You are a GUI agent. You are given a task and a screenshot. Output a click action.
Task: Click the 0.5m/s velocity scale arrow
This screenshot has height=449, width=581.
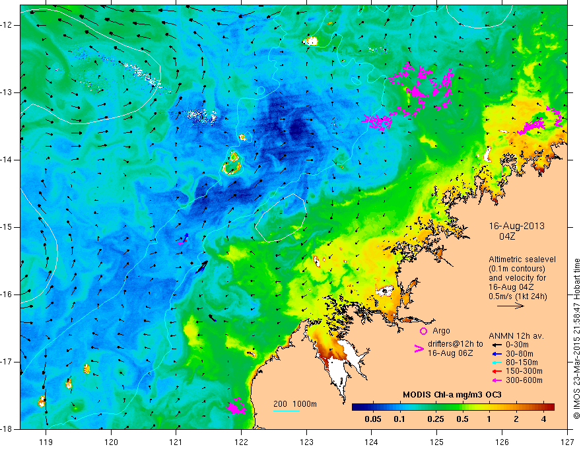510,306
